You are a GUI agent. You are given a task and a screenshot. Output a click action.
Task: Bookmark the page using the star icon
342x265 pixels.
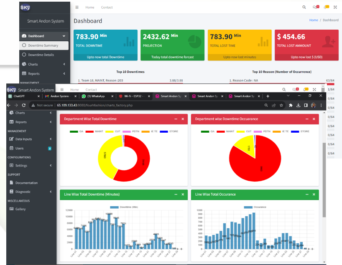[281, 105]
